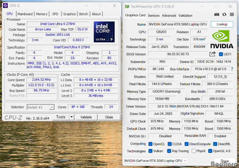Click the Intel Core Ultra 9 logo
Viewport: 239px width, 168px height.
tap(104, 32)
